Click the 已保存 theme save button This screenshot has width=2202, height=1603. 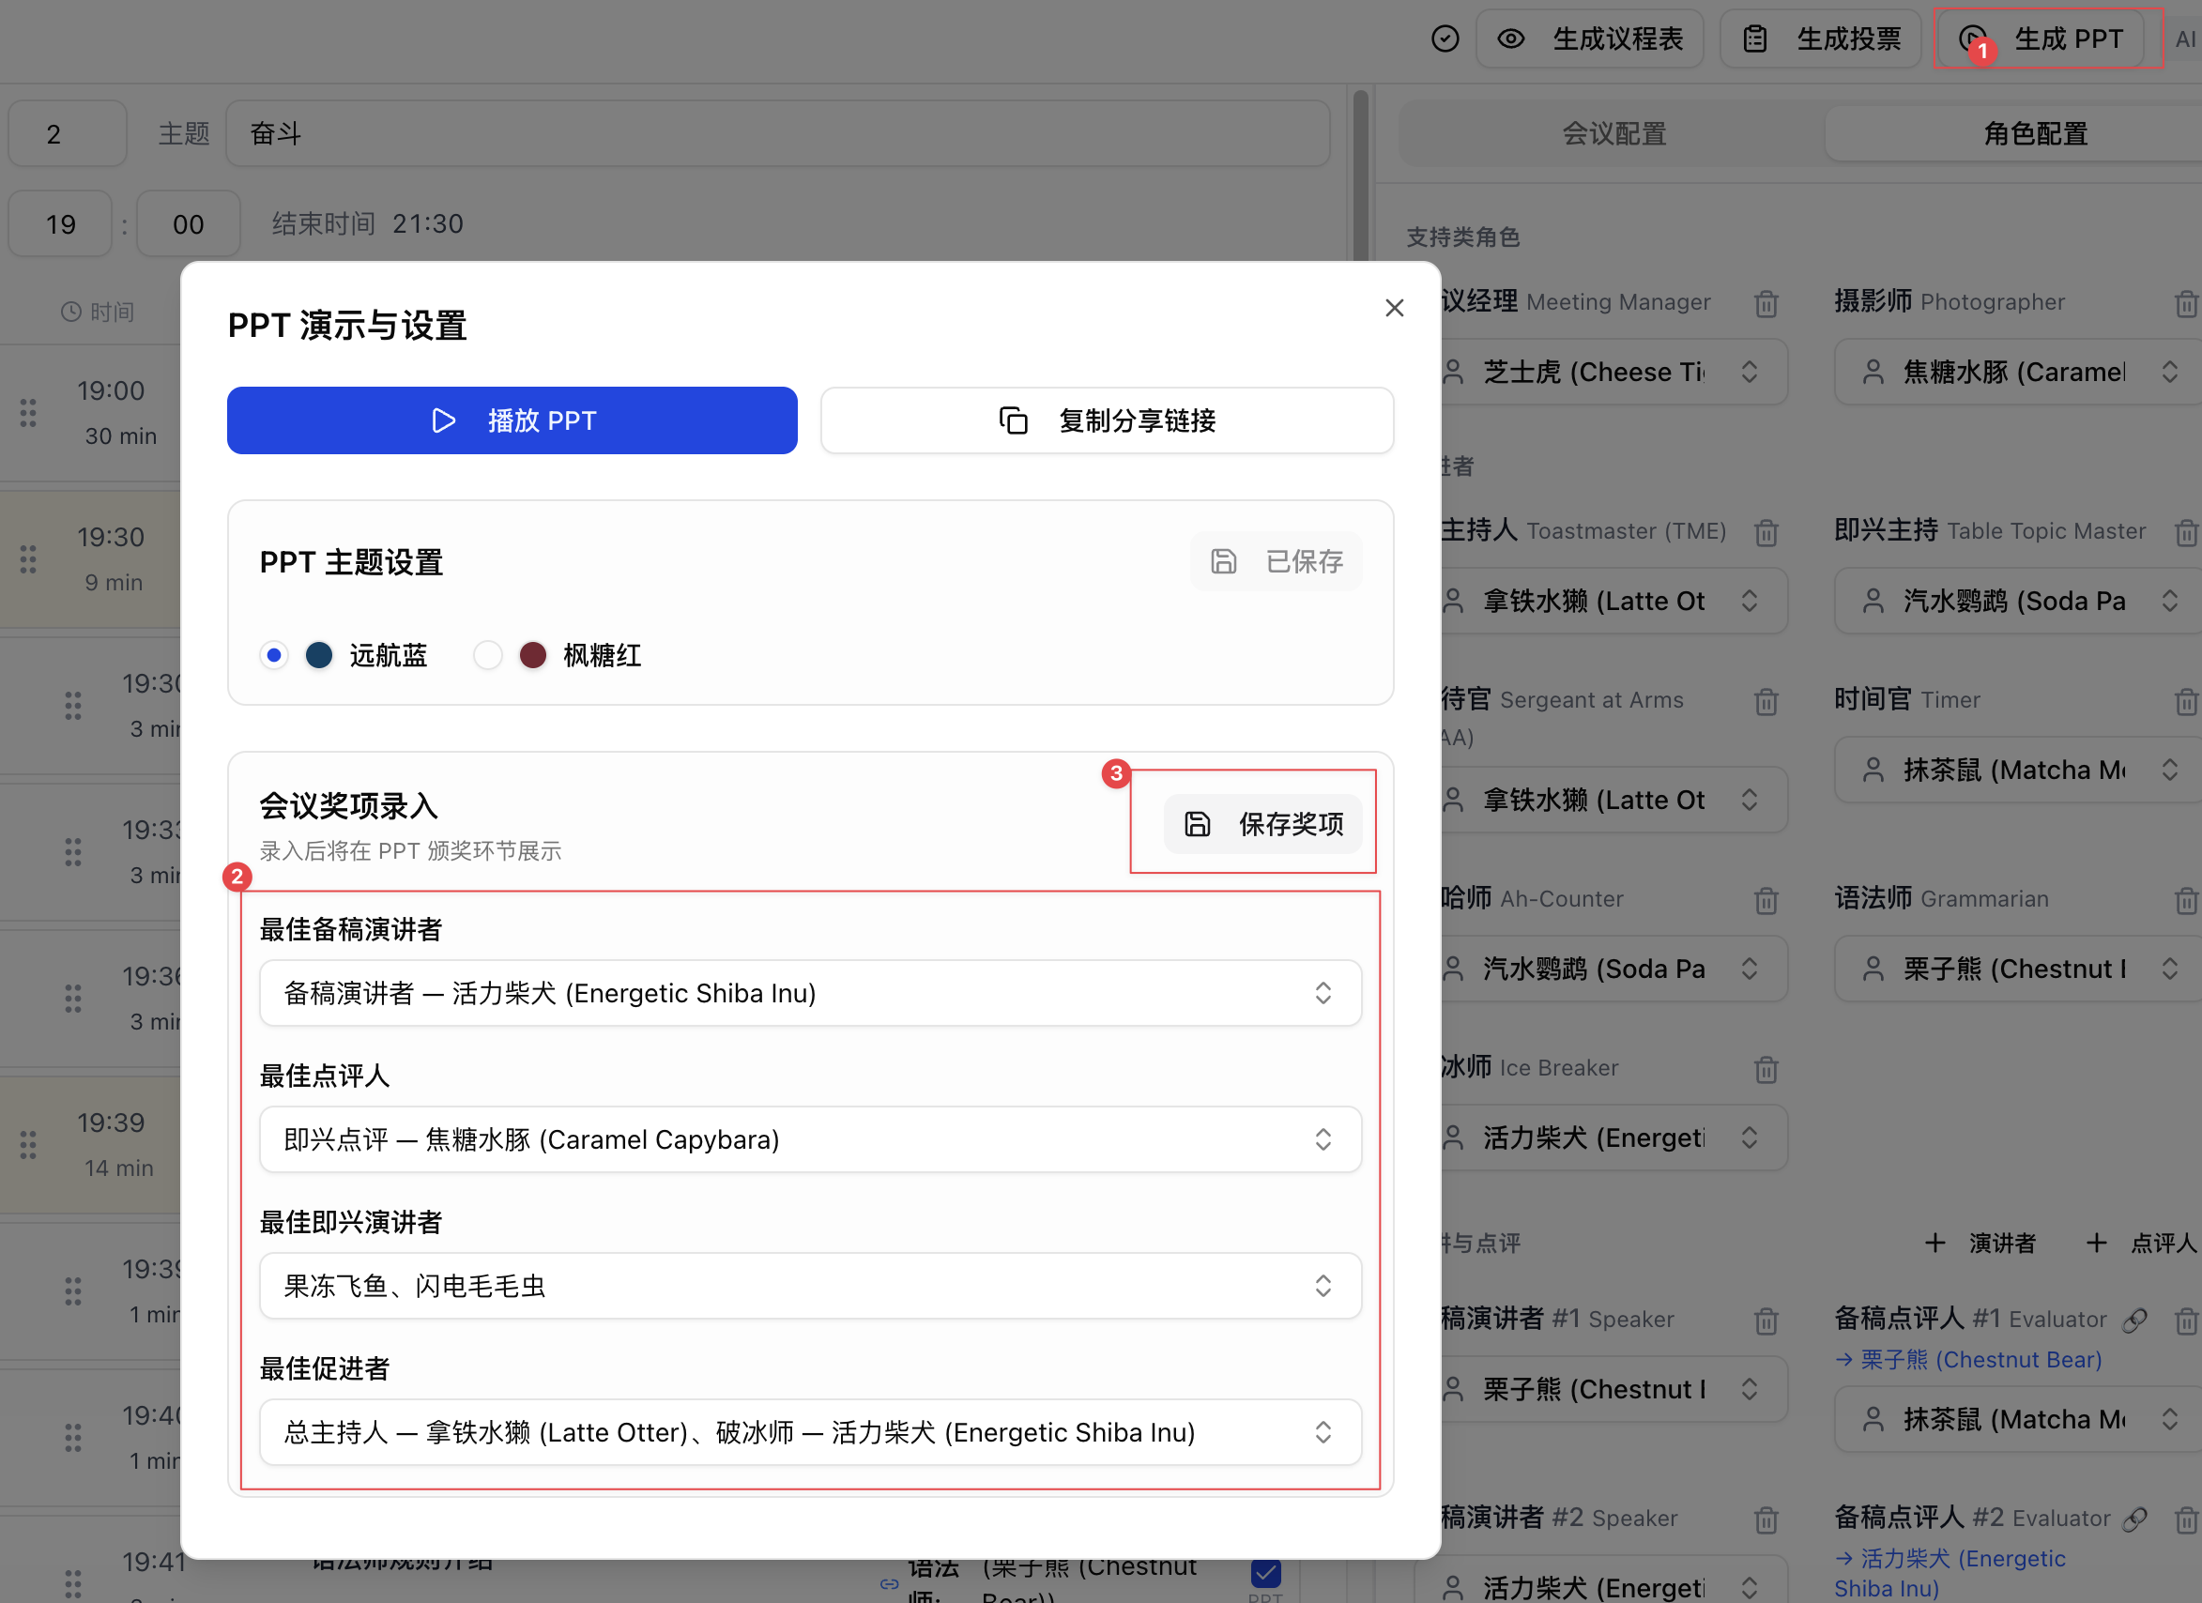coord(1276,561)
